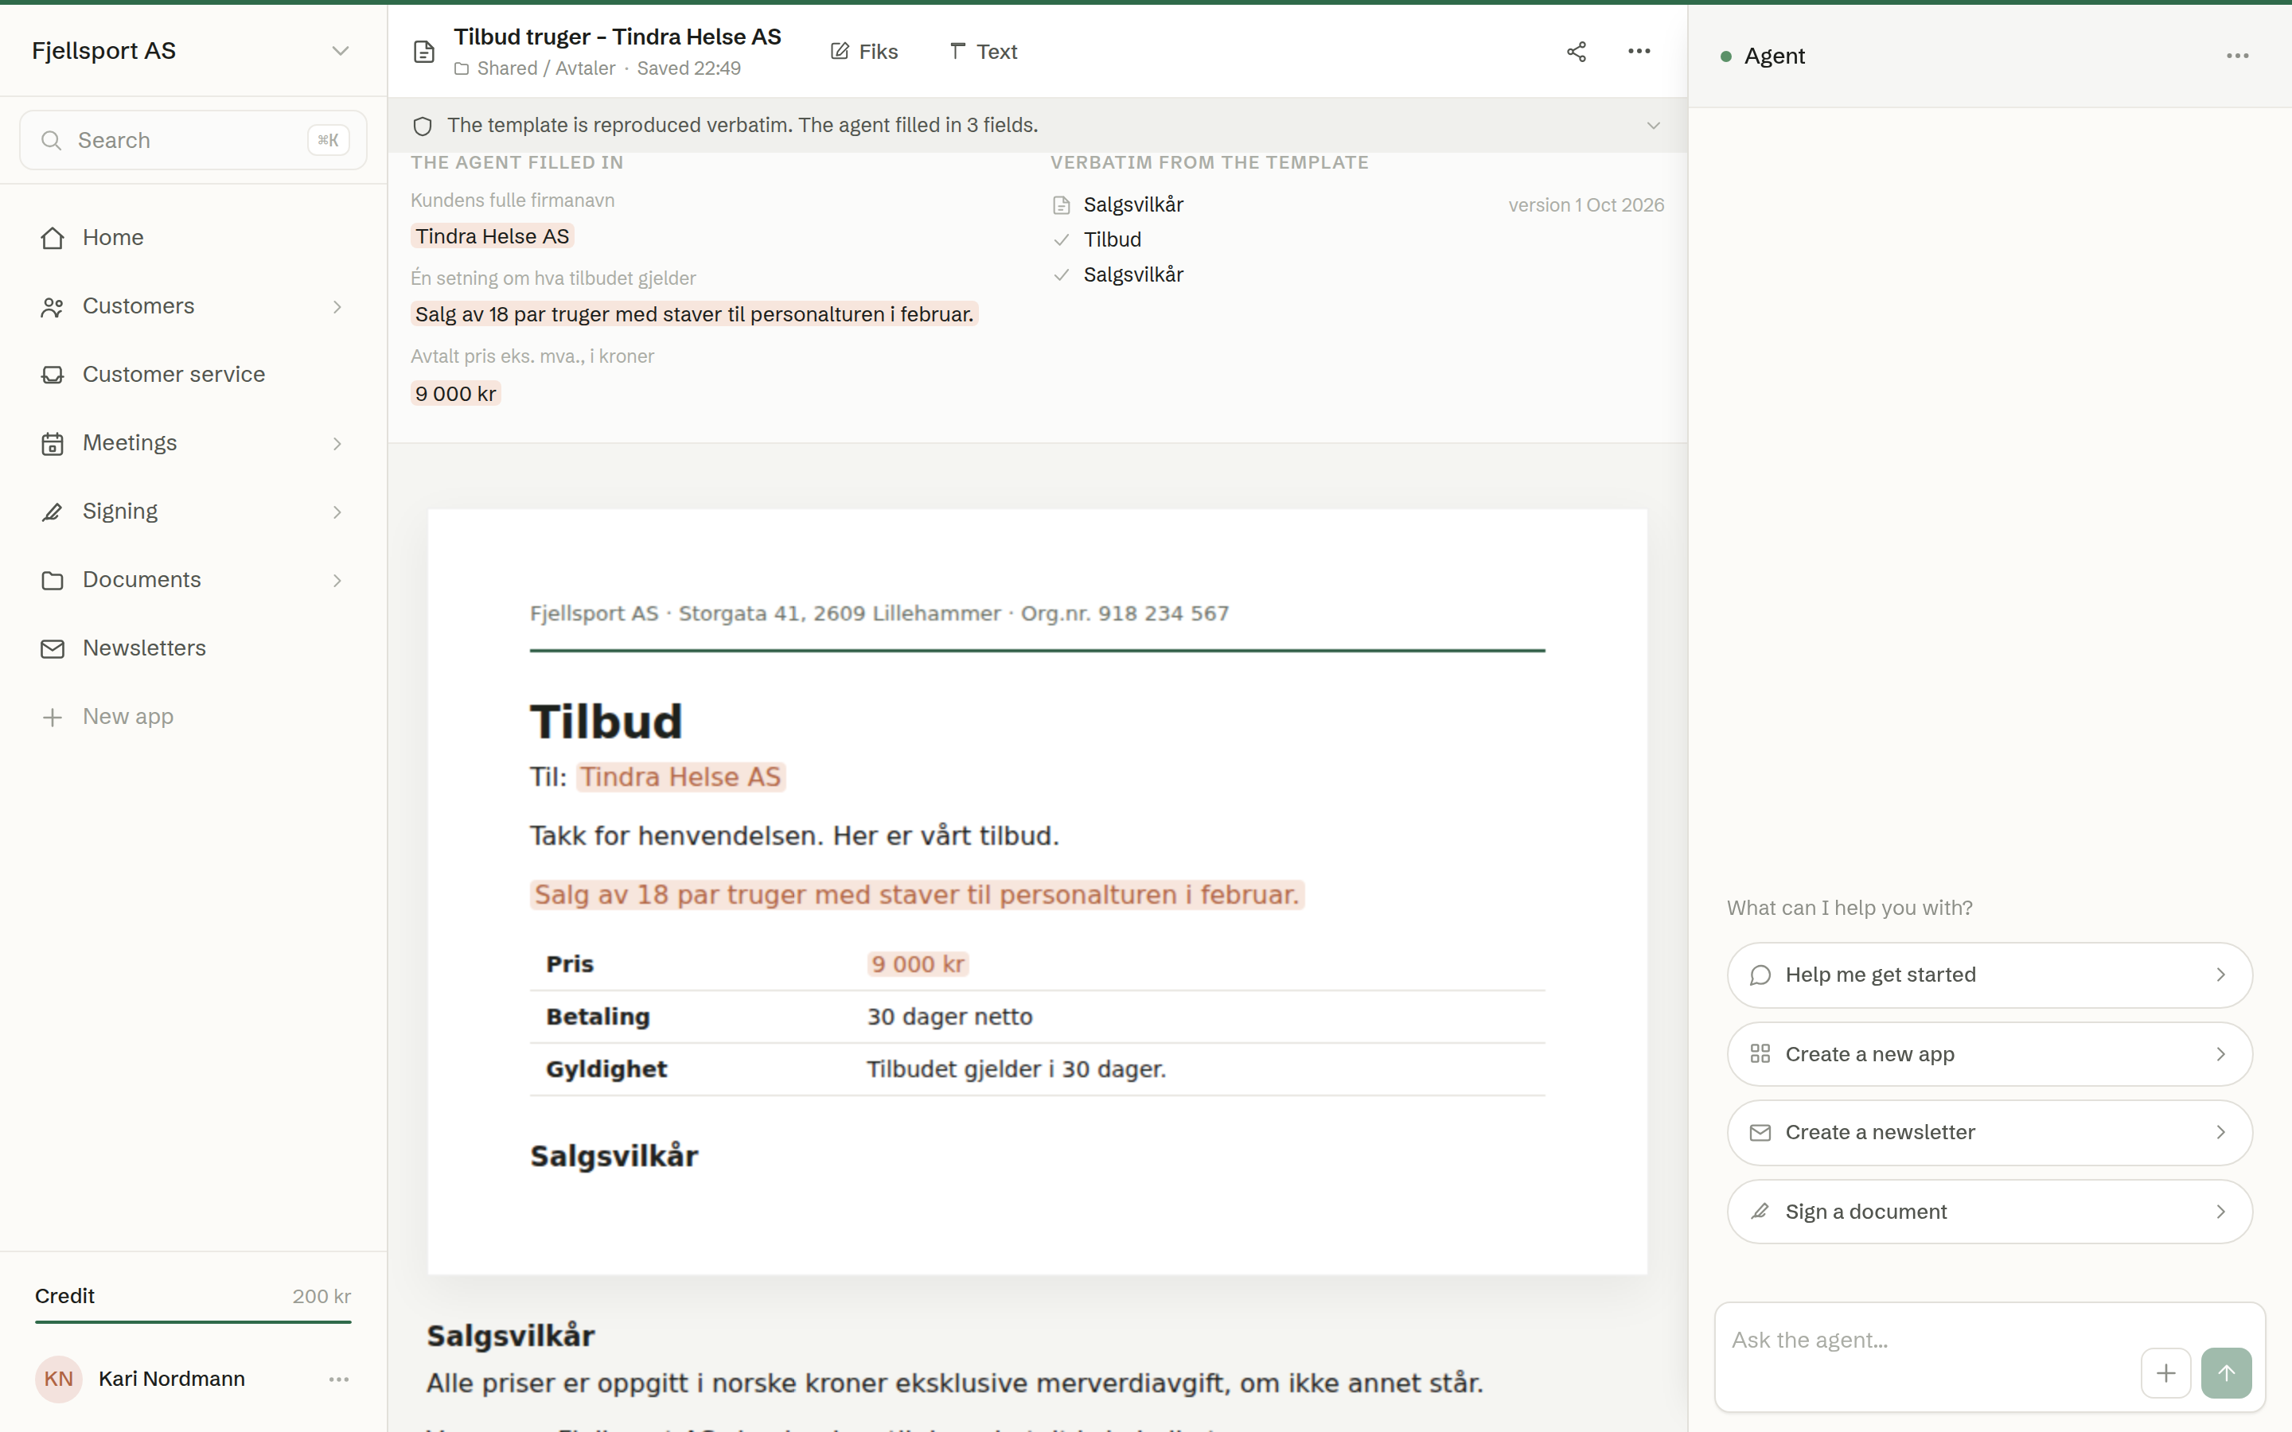Expand the Signing submenu chevron
2292x1432 pixels.
click(337, 512)
